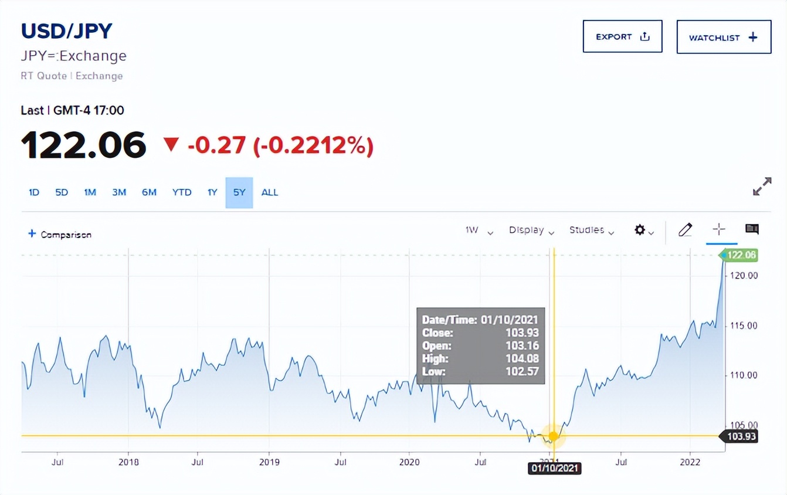This screenshot has width=787, height=495.
Task: Click the yellow crosshair data point
Action: tap(553, 436)
